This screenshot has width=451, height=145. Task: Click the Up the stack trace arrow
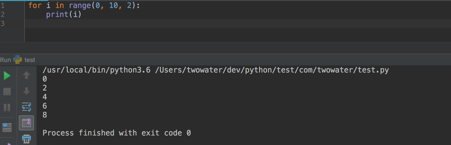coord(26,75)
